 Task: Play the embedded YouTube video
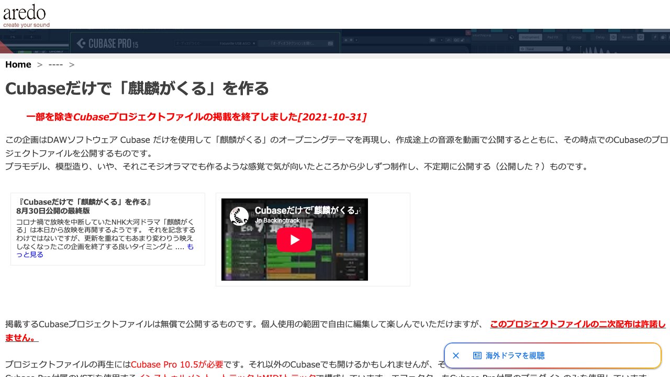tap(294, 239)
